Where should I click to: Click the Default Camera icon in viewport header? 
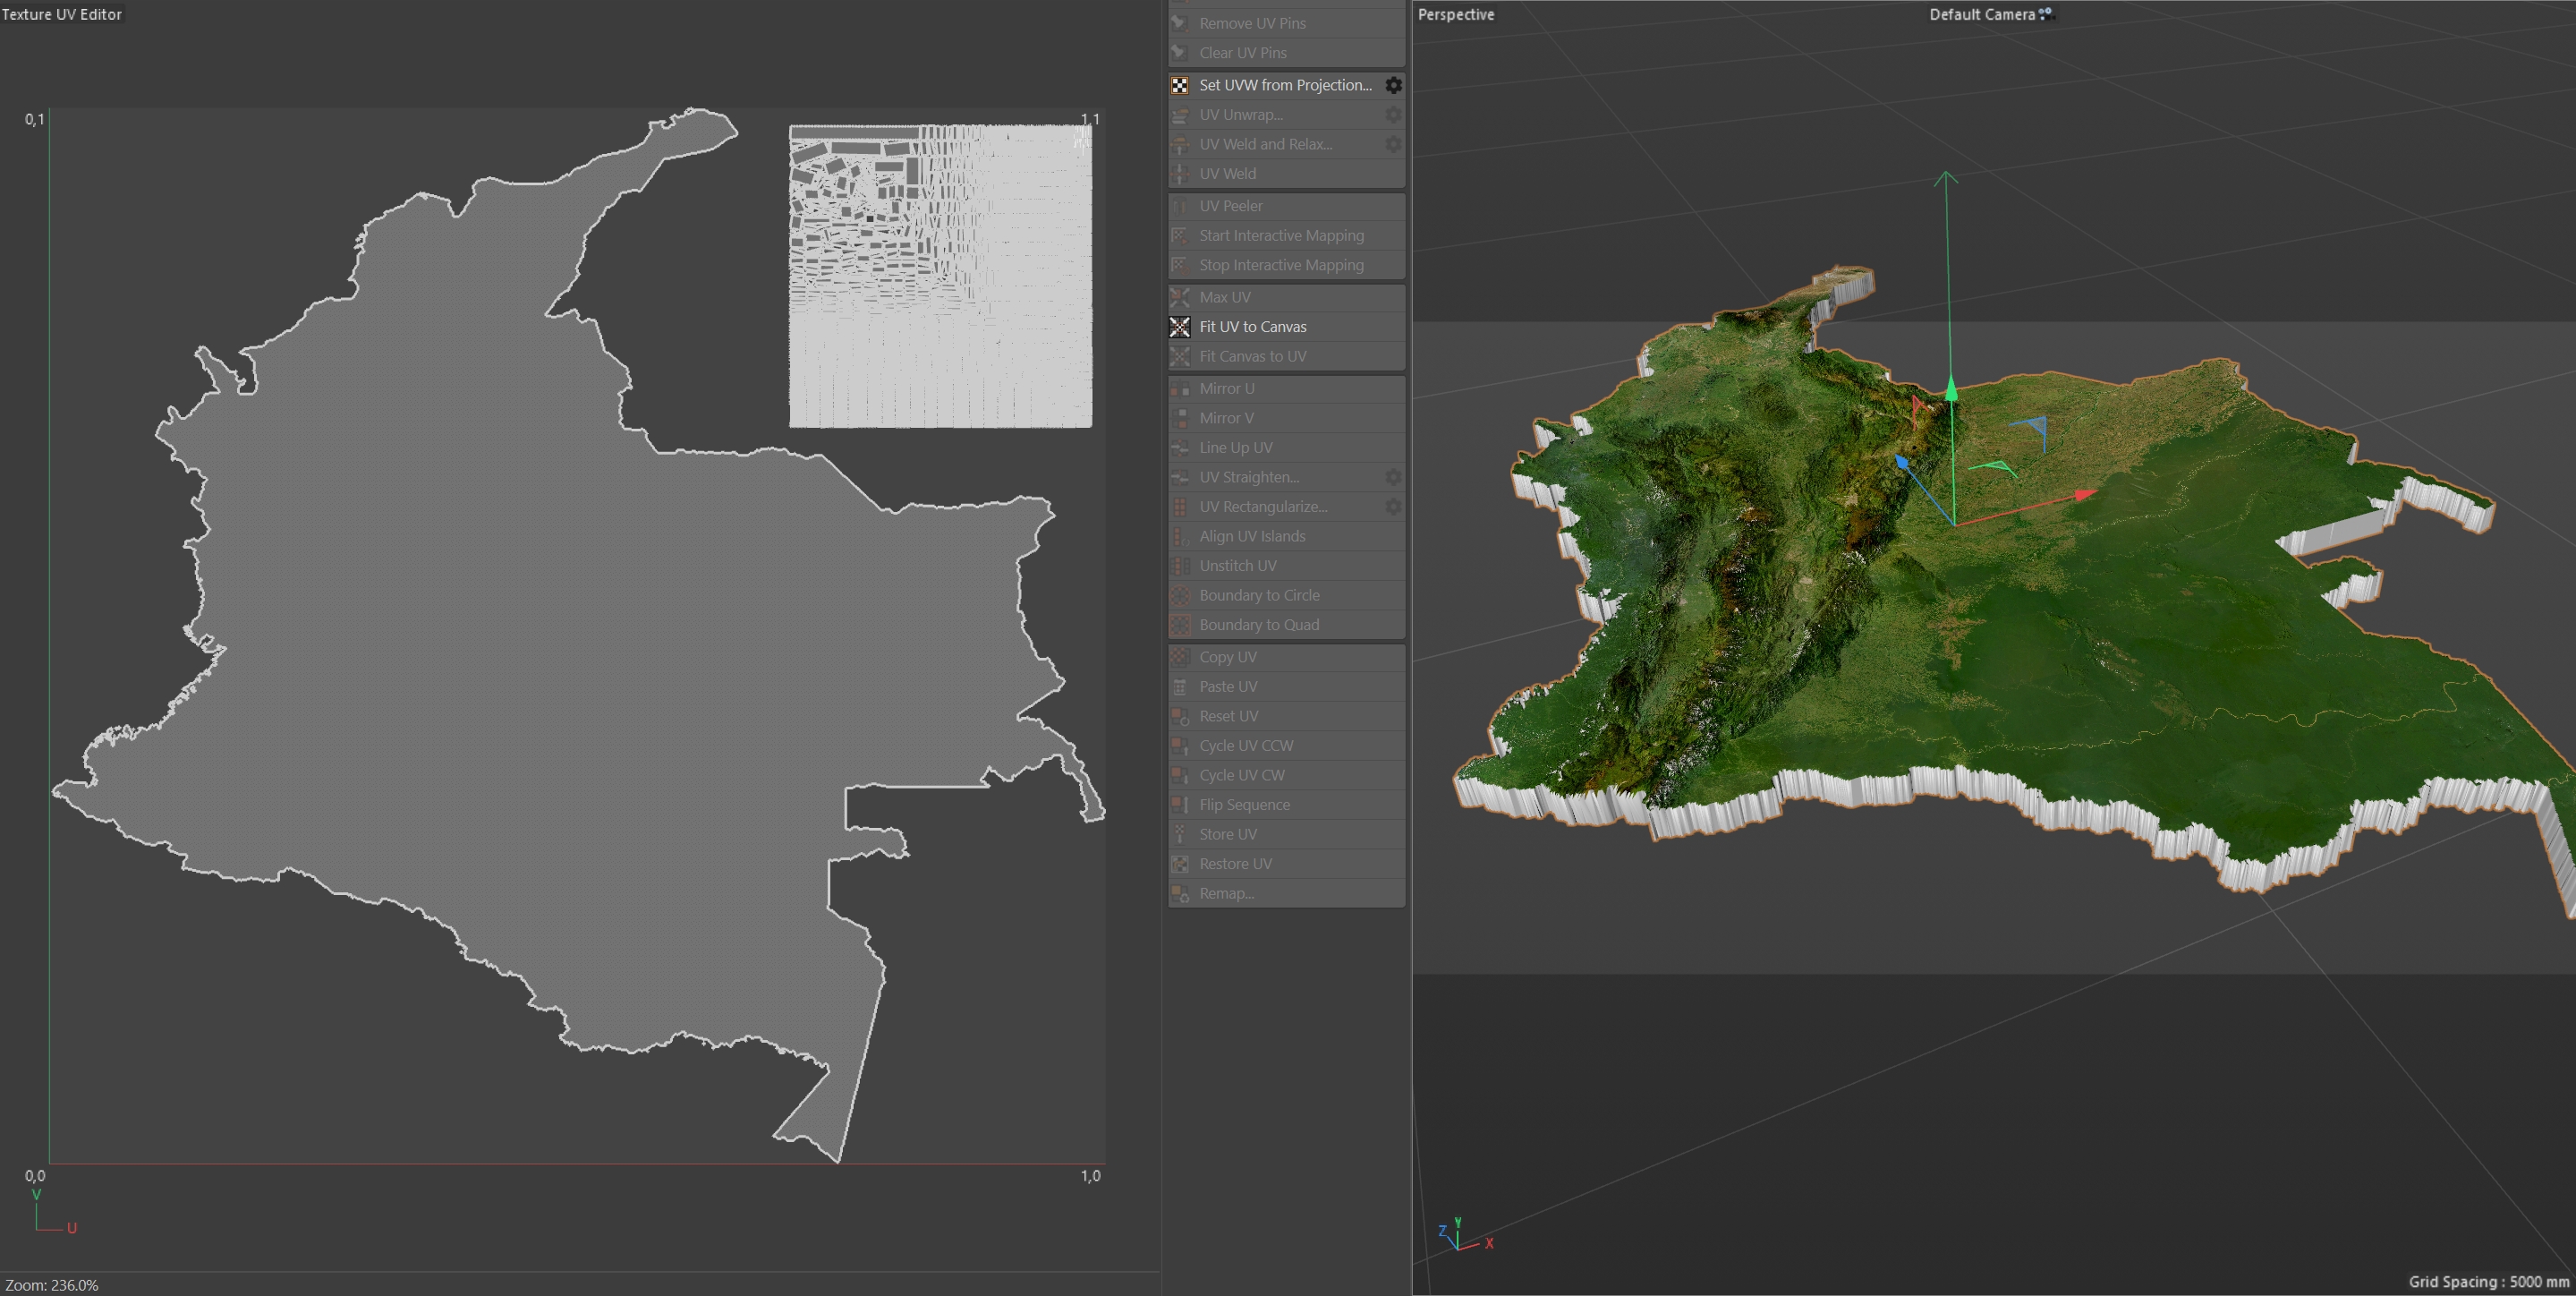click(x=2047, y=14)
